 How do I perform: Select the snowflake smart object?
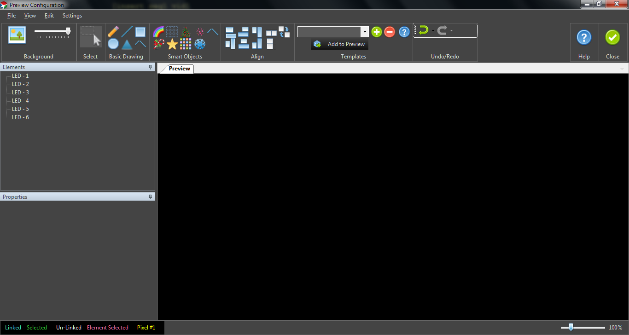pos(200,44)
